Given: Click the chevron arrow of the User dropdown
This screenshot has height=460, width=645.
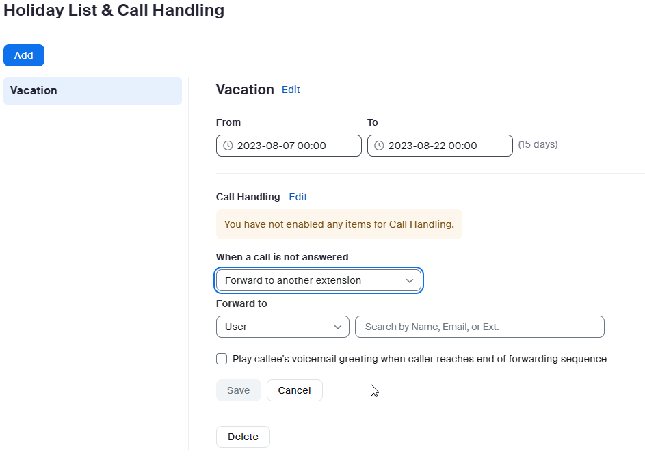Looking at the screenshot, I should tap(337, 327).
